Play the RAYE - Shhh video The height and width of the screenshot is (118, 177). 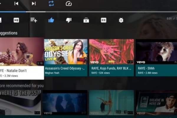(x=156, y=52)
